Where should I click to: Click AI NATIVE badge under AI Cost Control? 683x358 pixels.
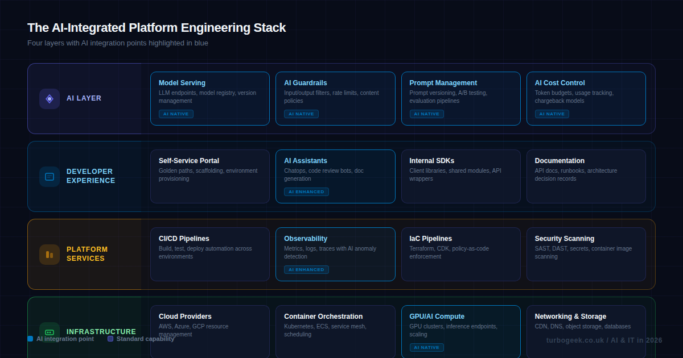point(552,114)
